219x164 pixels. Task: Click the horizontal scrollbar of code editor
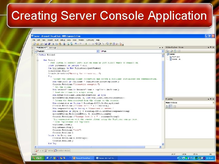click(x=91, y=147)
